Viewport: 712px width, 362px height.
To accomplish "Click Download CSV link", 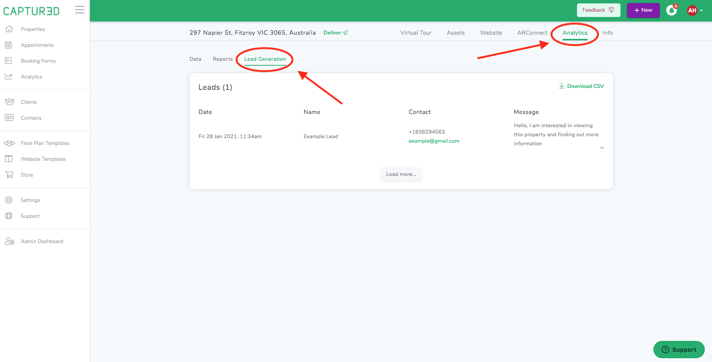I will point(581,86).
